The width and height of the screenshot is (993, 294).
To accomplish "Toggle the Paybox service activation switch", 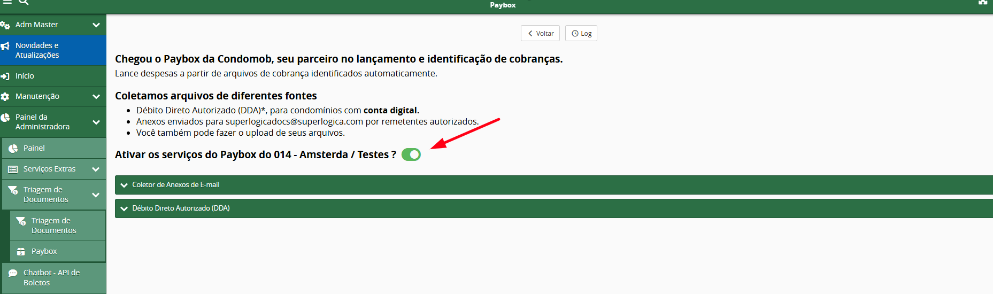I will 411,154.
